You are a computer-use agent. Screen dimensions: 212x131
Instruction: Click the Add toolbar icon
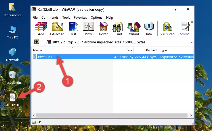[x=41, y=29]
